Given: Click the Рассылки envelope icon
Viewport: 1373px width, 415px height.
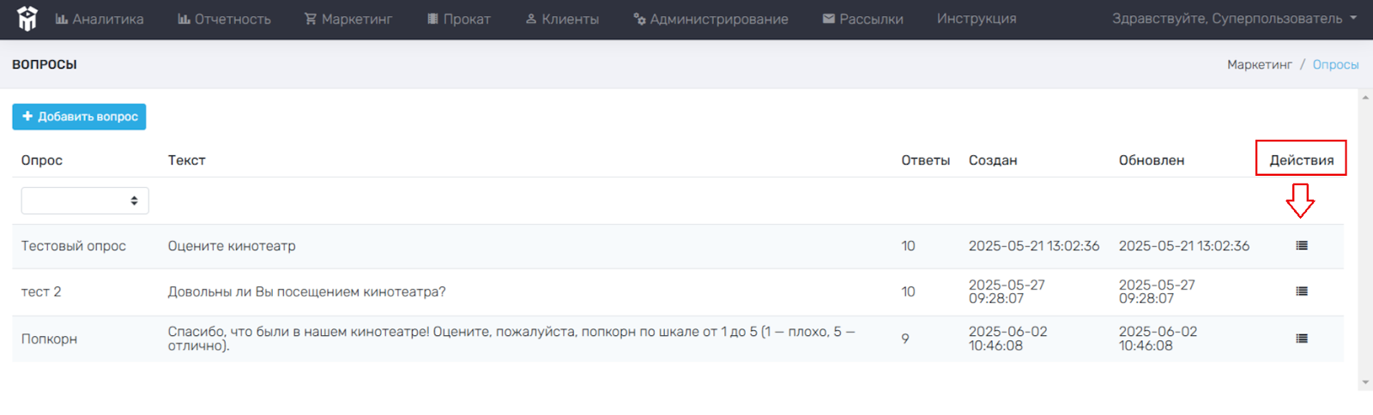Looking at the screenshot, I should [829, 18].
